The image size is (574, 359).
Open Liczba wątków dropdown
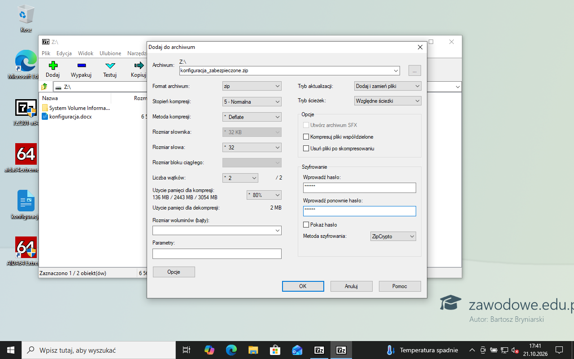[240, 178]
